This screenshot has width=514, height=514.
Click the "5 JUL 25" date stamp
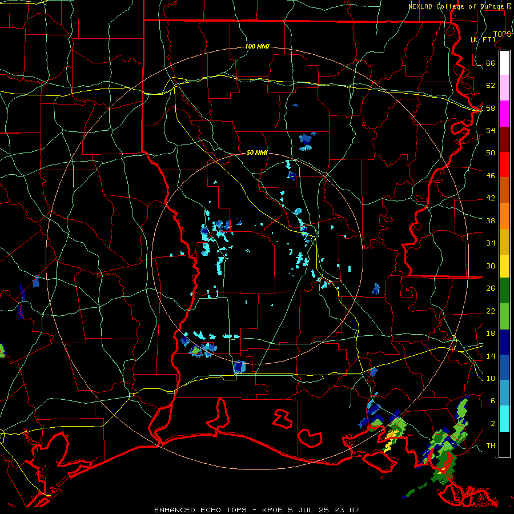308,510
